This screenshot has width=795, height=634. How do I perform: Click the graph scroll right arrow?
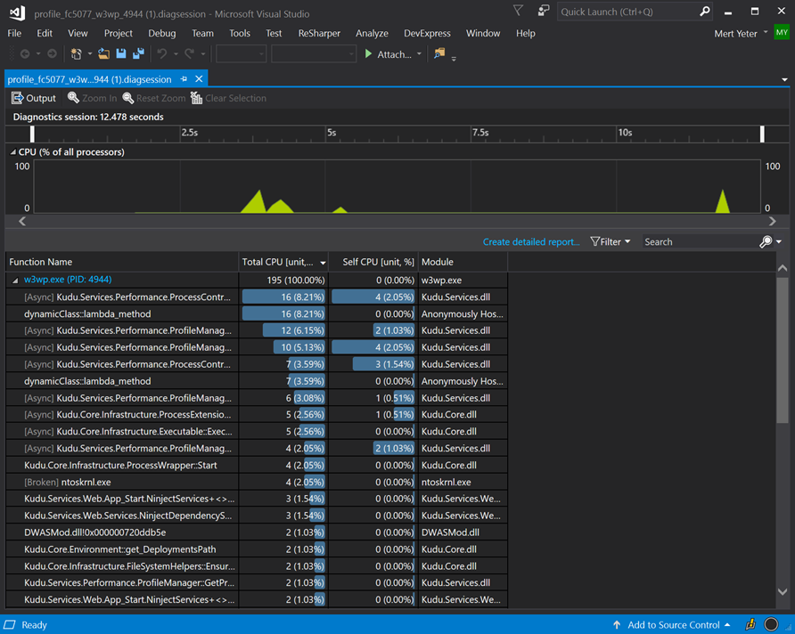click(772, 222)
